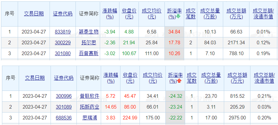This screenshot has width=278, height=125.
Task: Select discount rate value -22.22
Action: coord(176,118)
